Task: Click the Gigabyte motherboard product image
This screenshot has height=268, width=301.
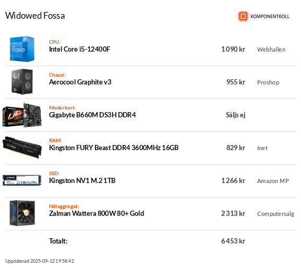Action: 22,115
